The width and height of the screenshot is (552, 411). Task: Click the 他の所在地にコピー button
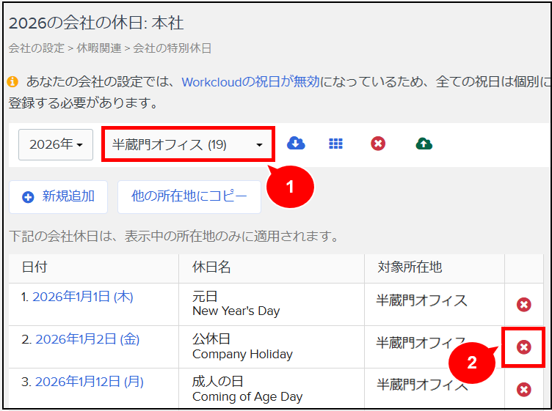tap(189, 196)
